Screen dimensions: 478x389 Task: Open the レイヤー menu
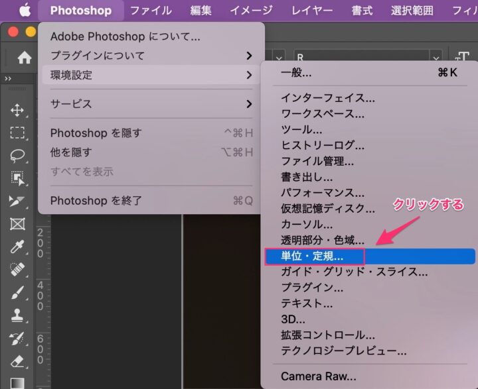click(312, 11)
